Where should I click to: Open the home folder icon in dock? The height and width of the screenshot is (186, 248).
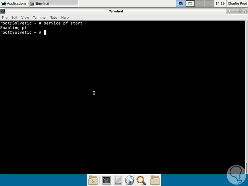pyautogui.click(x=155, y=180)
